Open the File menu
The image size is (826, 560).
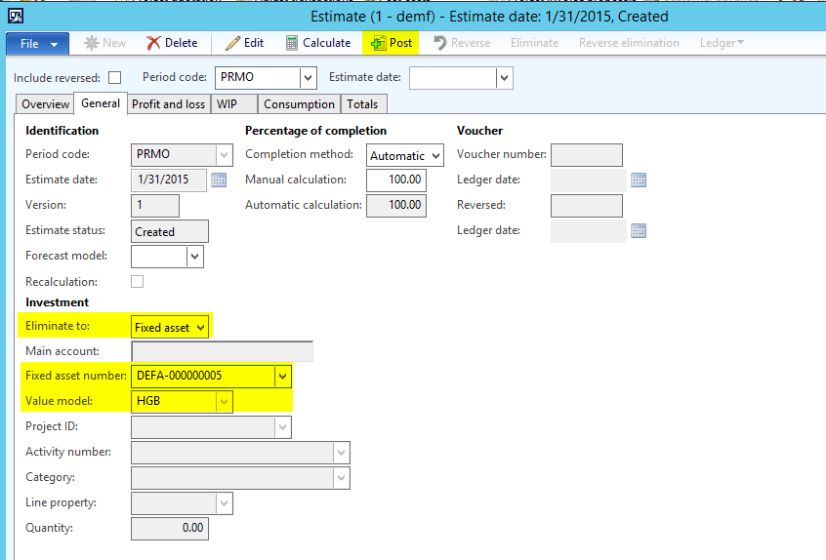pos(38,43)
